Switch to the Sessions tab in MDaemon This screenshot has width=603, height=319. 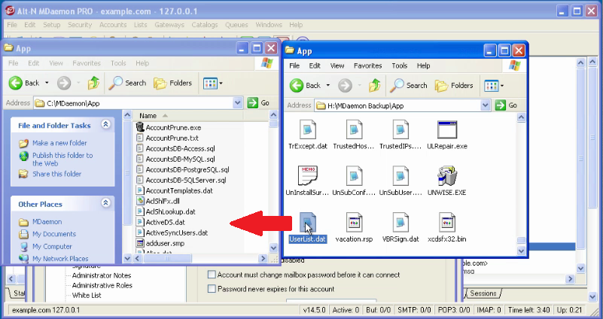point(483,293)
